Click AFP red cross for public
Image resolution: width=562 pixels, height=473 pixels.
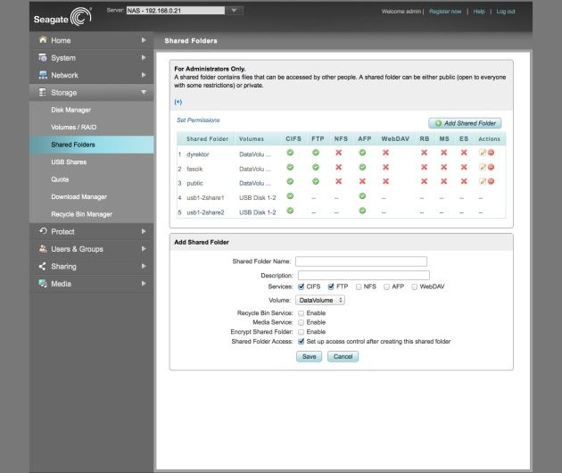pyautogui.click(x=362, y=181)
